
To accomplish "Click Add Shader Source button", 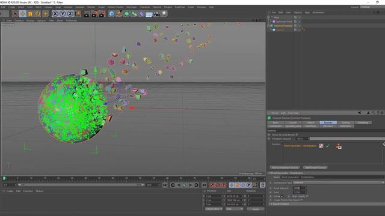I will tap(315, 167).
